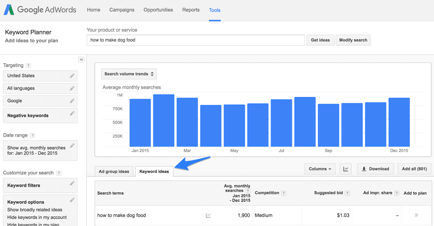Open help for Date range question mark
The width and height of the screenshot is (434, 226).
pos(32,136)
